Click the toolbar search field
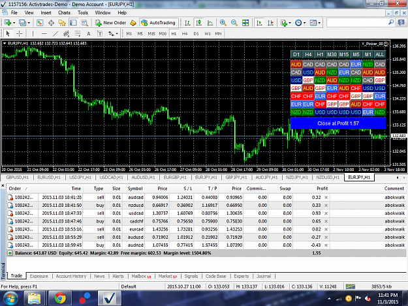Screen dimensions: 408x306 (x=357, y=23)
